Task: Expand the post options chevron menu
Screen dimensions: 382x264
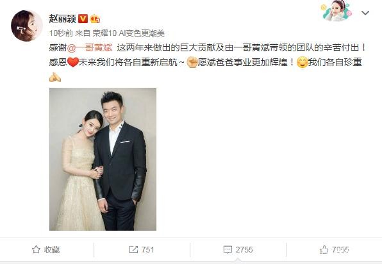Action: click(365, 13)
